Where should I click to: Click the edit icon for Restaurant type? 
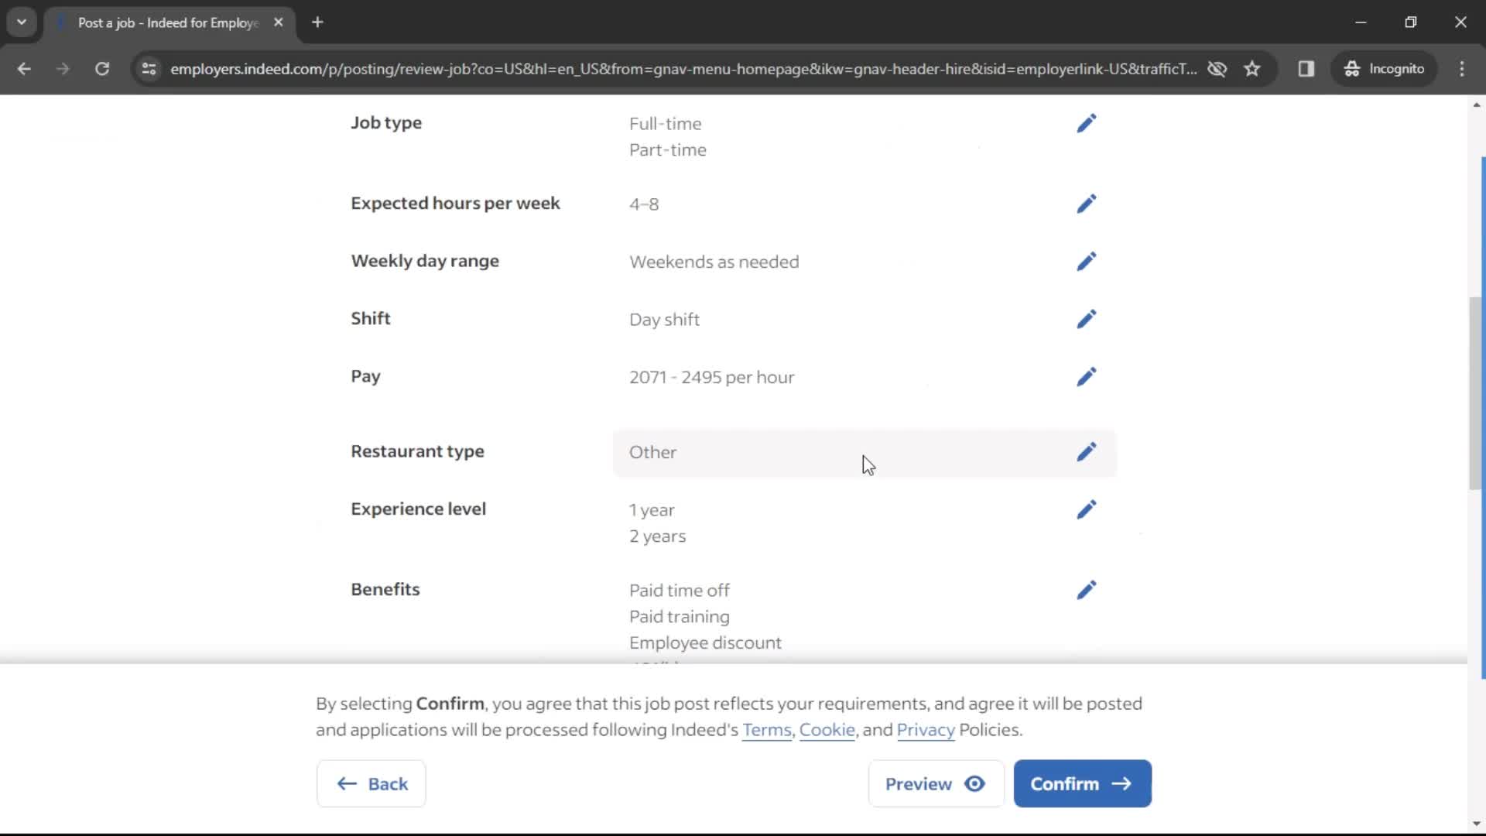[x=1084, y=451]
